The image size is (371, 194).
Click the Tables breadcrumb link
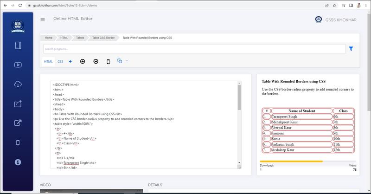(80, 37)
